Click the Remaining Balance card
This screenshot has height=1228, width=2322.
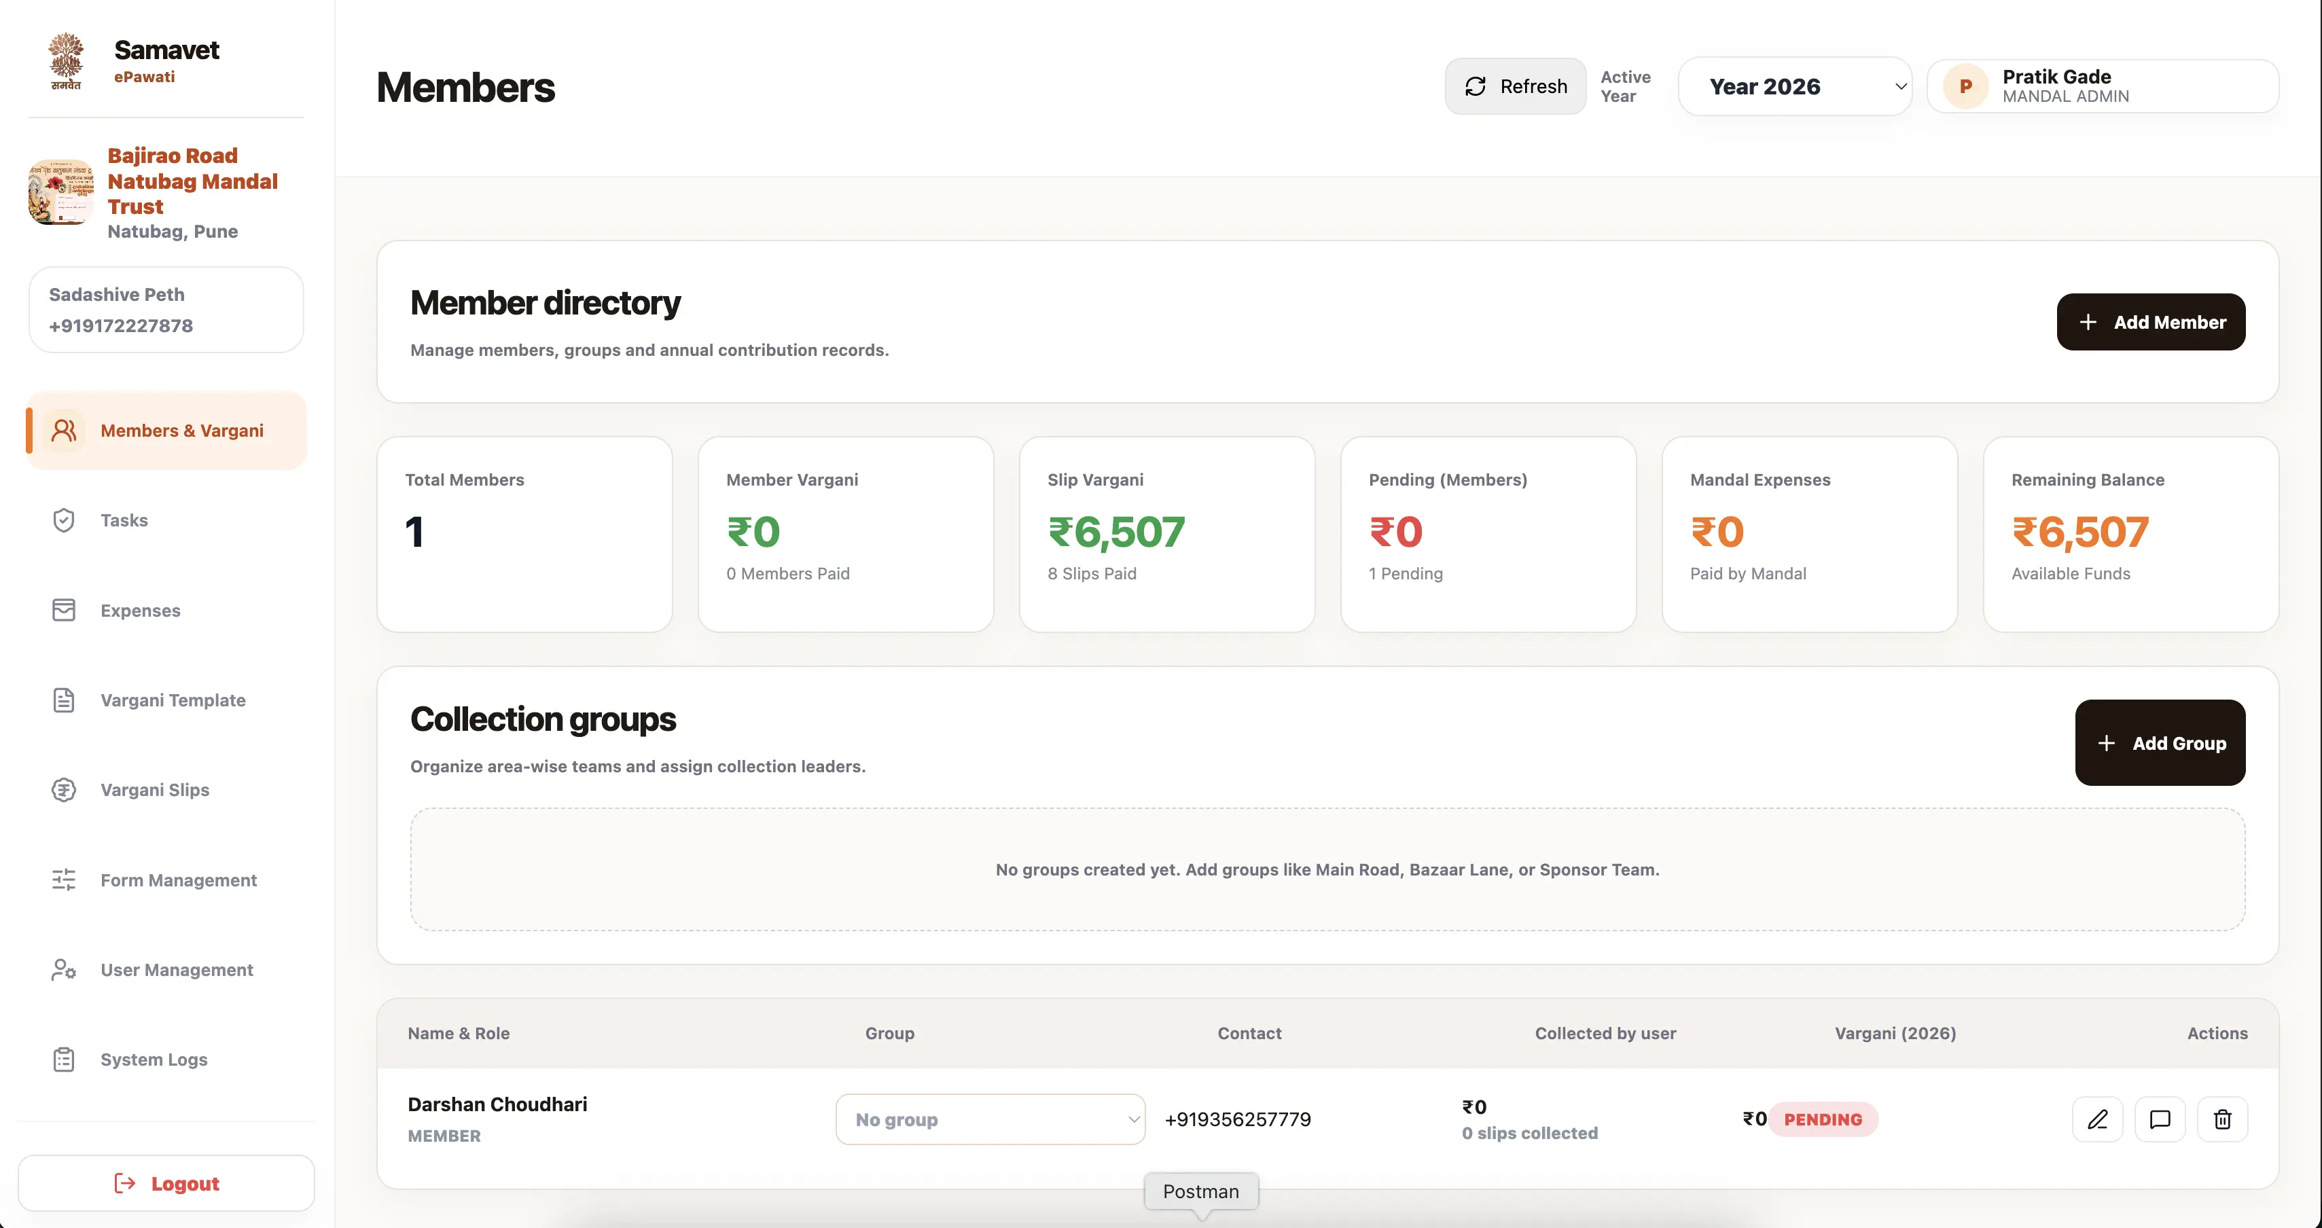tap(2131, 535)
